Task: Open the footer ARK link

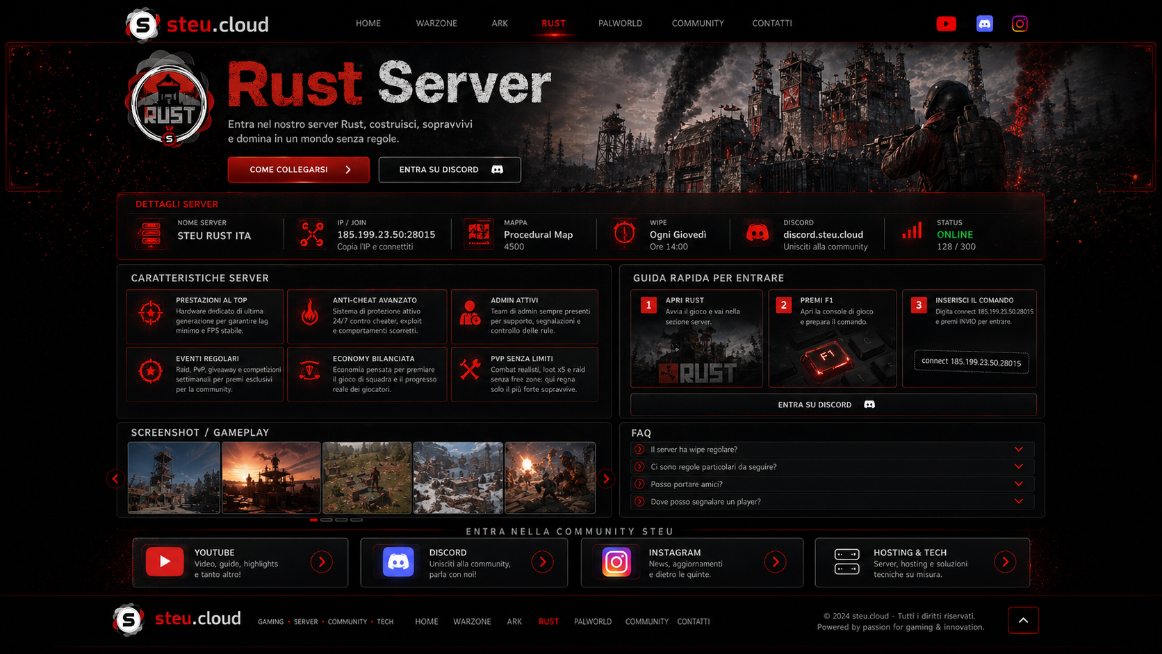Action: (x=514, y=622)
